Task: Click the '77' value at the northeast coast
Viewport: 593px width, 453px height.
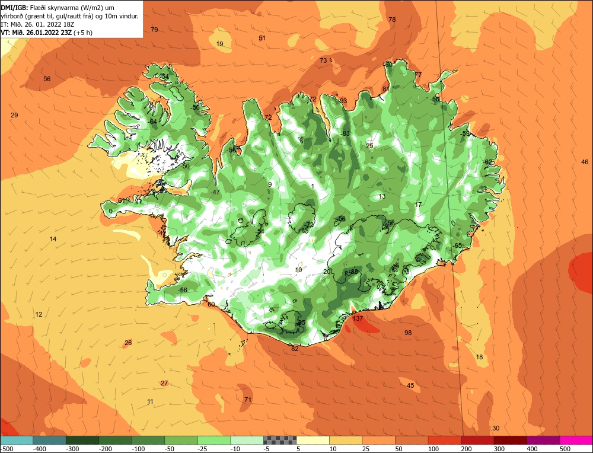Action: [x=418, y=75]
